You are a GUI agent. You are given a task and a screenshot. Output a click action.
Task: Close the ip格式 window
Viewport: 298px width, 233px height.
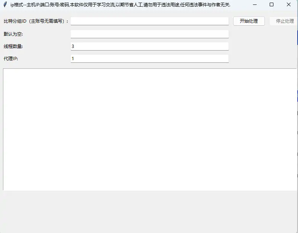(x=288, y=4)
